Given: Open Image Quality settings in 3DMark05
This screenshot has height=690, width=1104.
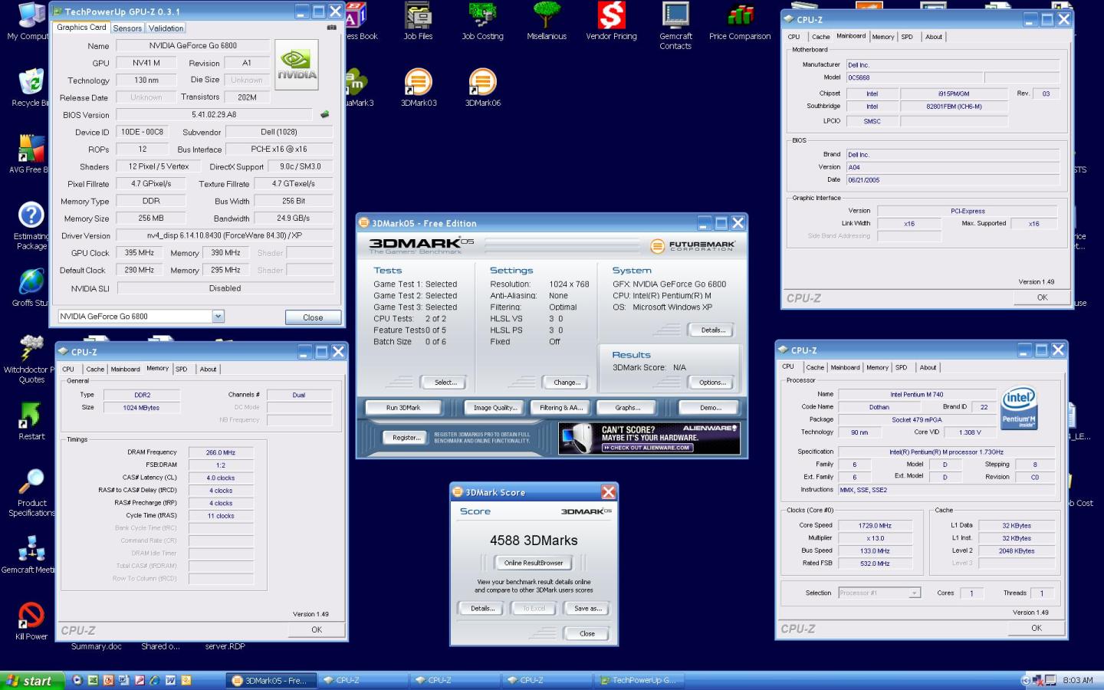Looking at the screenshot, I should click(495, 408).
